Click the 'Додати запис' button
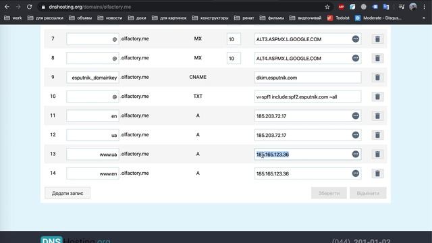Image resolution: width=432 pixels, height=243 pixels. tap(67, 193)
